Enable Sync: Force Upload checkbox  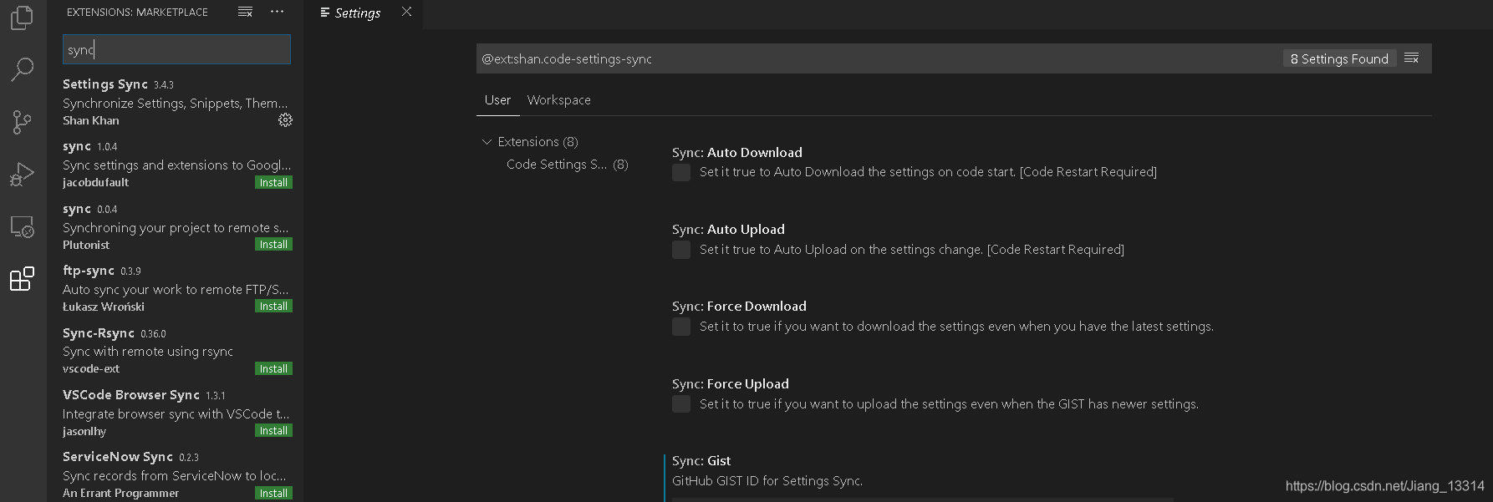(x=681, y=404)
